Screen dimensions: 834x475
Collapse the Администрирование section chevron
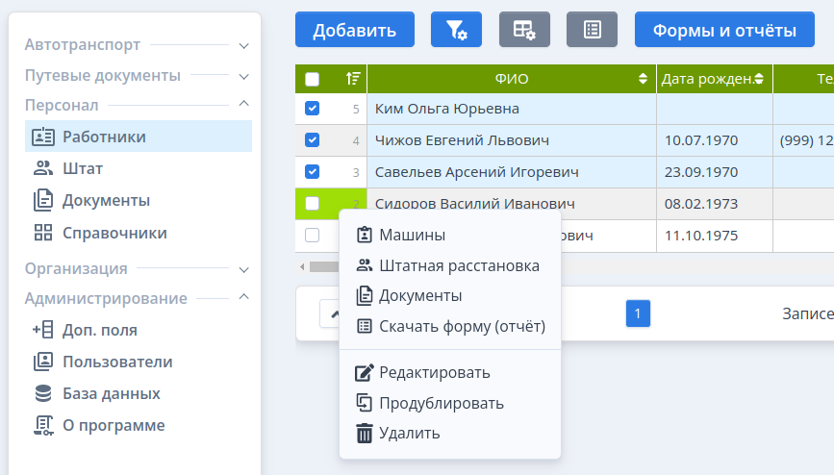pyautogui.click(x=243, y=298)
